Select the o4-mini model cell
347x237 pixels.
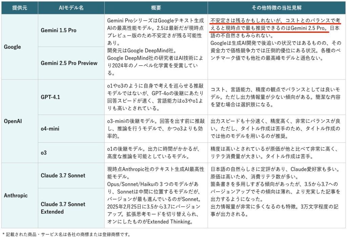click(x=71, y=128)
